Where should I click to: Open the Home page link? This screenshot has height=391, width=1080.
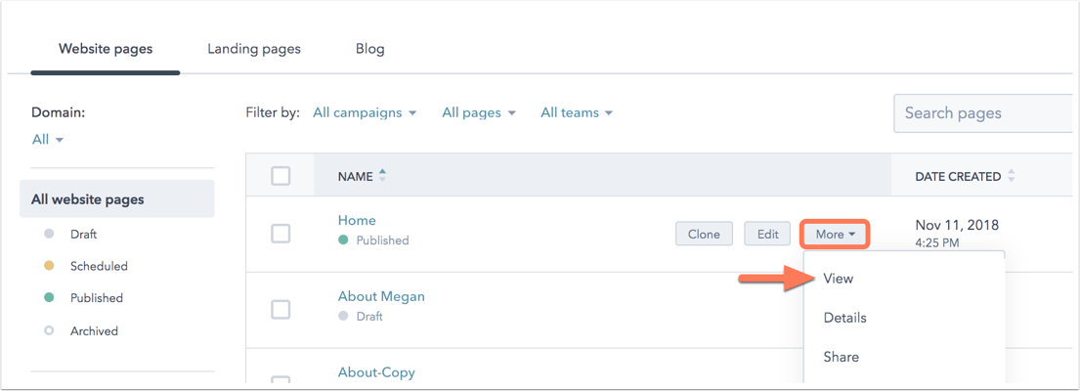coord(357,220)
